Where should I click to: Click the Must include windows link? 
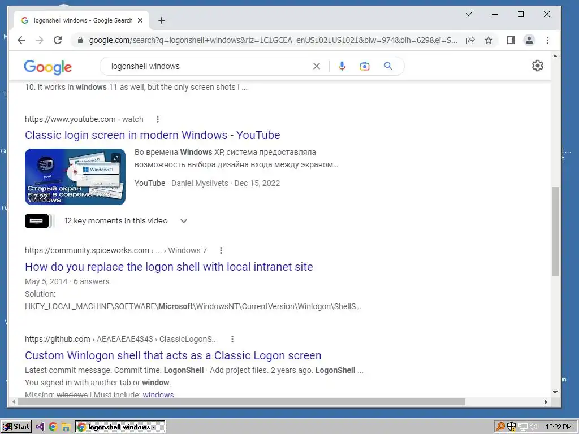click(158, 394)
